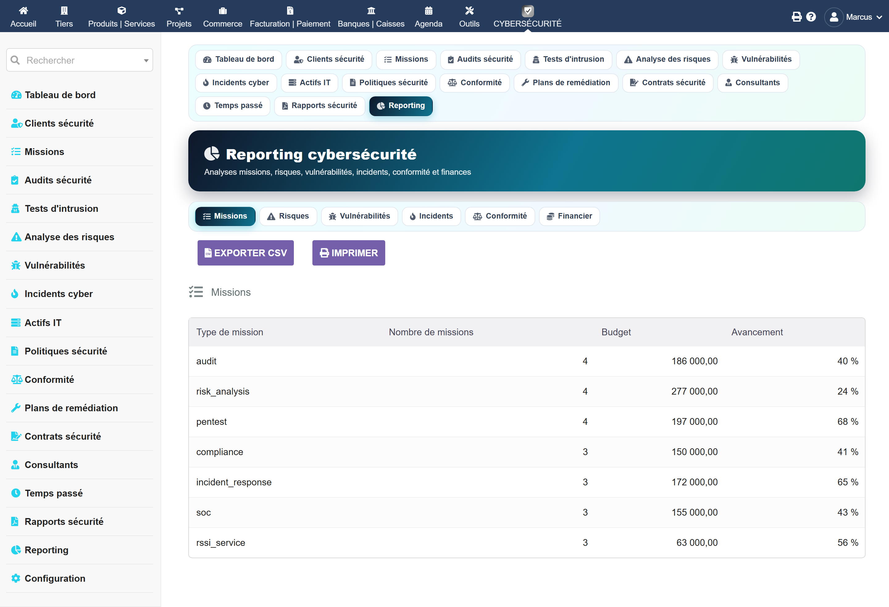Click sidebar Vulnérabilités bug icon

pos(16,265)
